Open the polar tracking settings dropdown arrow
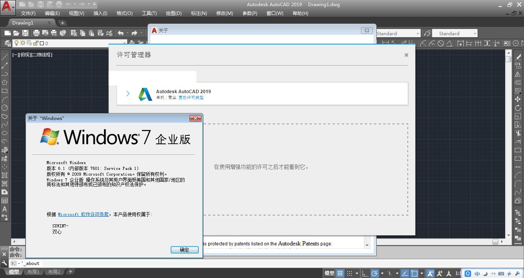Viewport: 524px width, 278px height. point(382,273)
